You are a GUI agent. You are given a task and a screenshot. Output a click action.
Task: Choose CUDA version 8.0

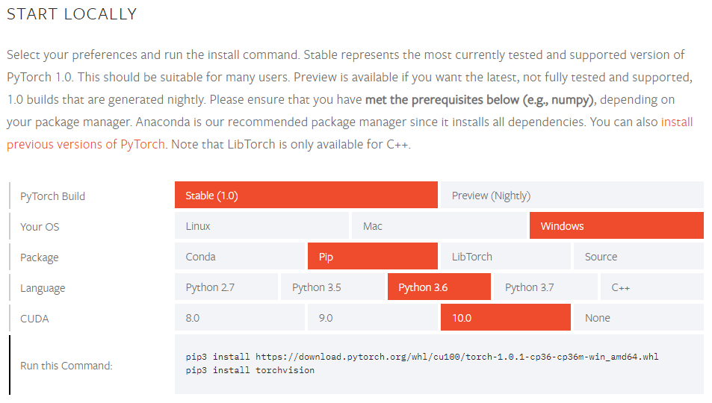coord(240,318)
